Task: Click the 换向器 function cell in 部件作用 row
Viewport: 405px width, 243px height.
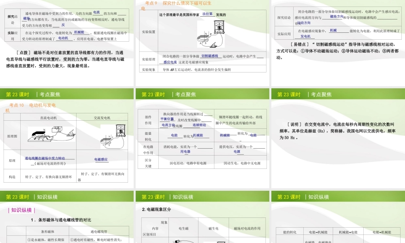Action: click(x=188, y=120)
